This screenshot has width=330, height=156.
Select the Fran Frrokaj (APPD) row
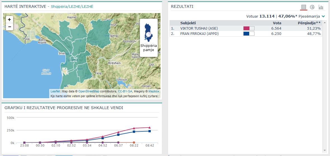tap(199, 33)
